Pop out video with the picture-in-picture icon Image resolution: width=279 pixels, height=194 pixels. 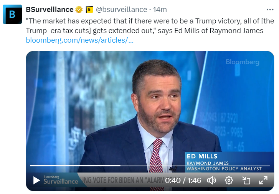pos(246,180)
